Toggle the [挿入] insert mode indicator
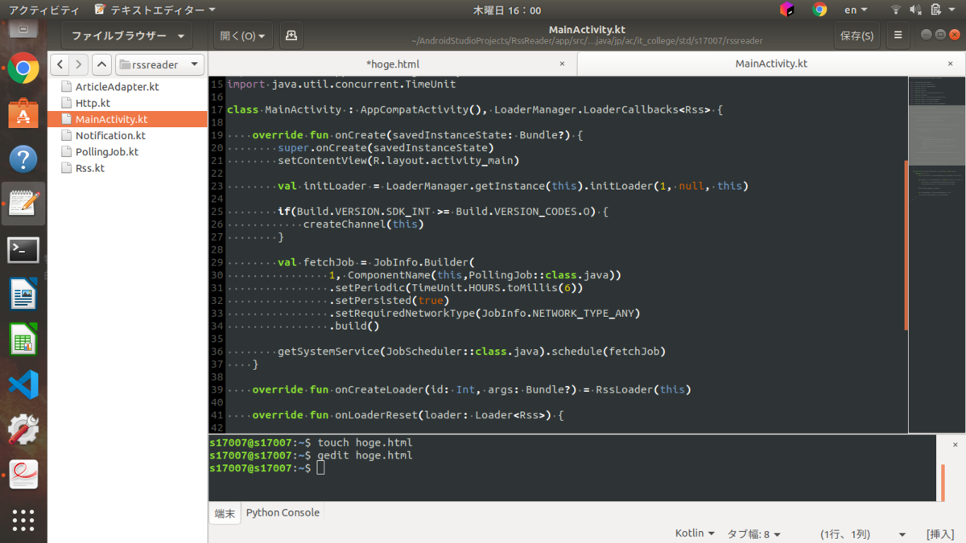This screenshot has width=966, height=543. tap(940, 533)
